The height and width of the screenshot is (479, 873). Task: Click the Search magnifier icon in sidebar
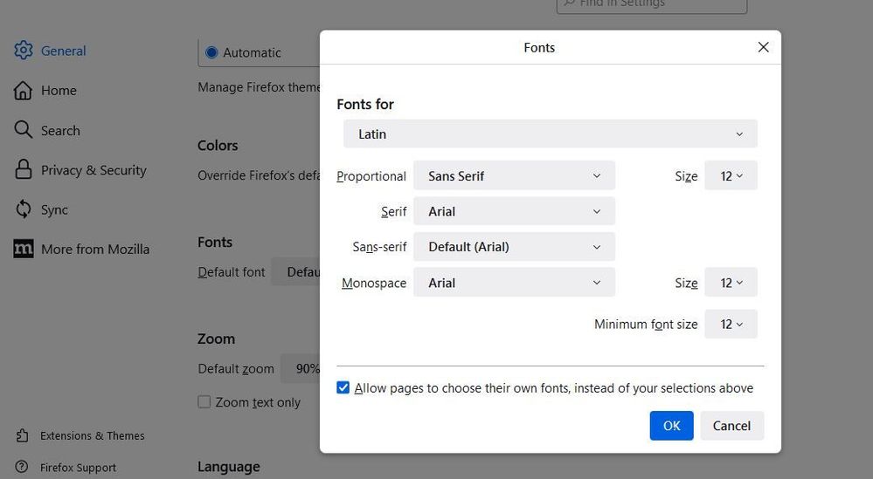click(24, 130)
